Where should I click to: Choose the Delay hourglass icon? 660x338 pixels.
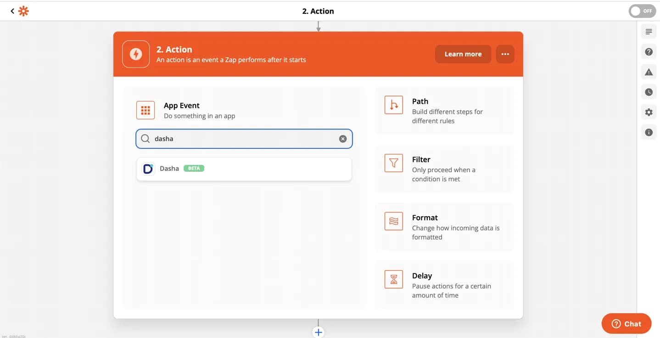[394, 279]
